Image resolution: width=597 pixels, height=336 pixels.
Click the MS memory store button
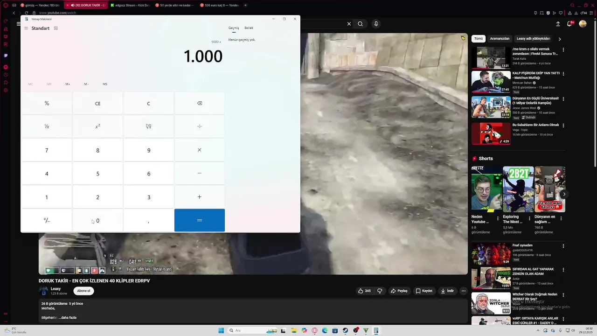tap(105, 84)
